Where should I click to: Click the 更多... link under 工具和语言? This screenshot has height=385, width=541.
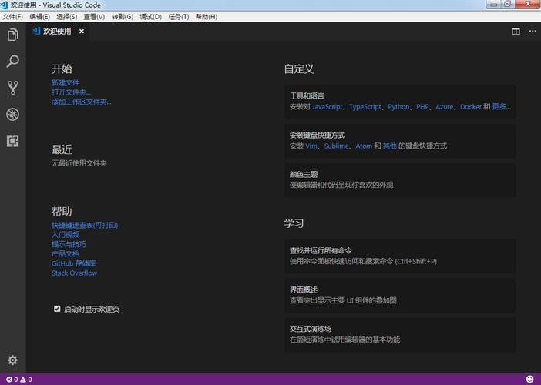coord(502,106)
